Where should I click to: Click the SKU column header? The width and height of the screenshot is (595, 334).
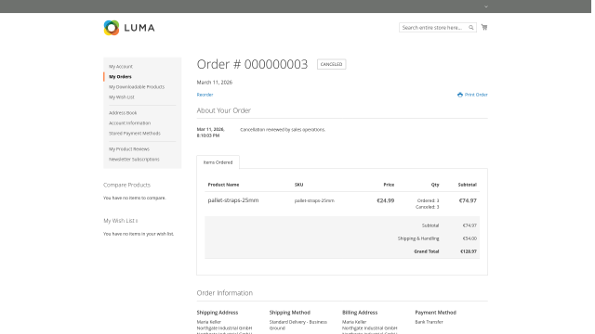click(298, 185)
